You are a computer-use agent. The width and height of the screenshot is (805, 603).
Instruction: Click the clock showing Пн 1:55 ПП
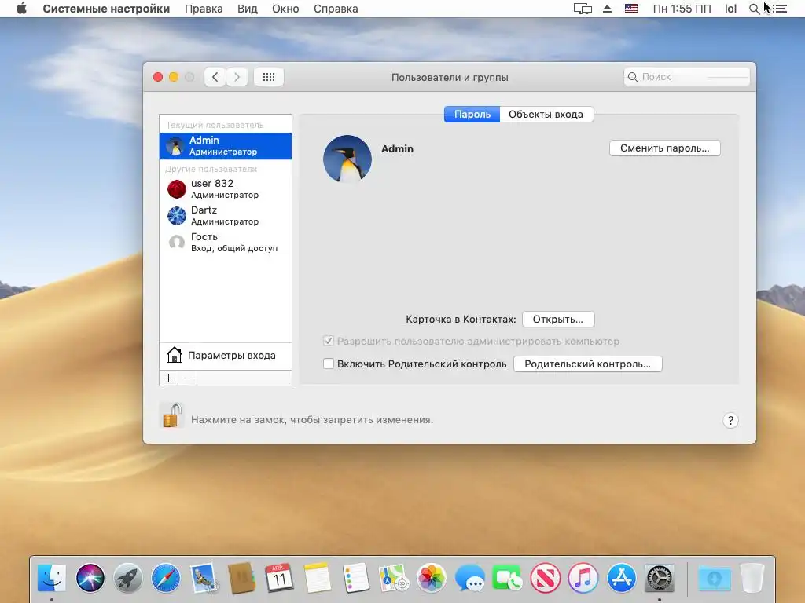click(x=682, y=9)
